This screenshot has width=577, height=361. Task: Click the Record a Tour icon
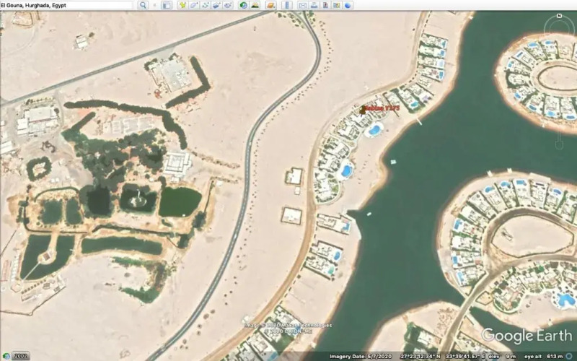(x=228, y=5)
